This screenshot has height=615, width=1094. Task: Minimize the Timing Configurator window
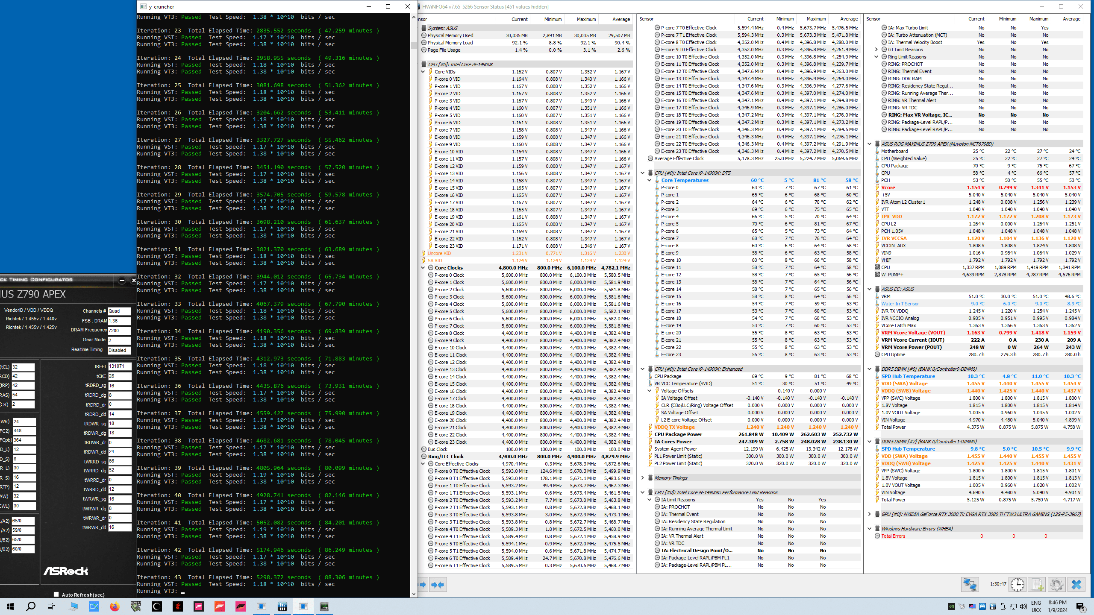tap(122, 280)
